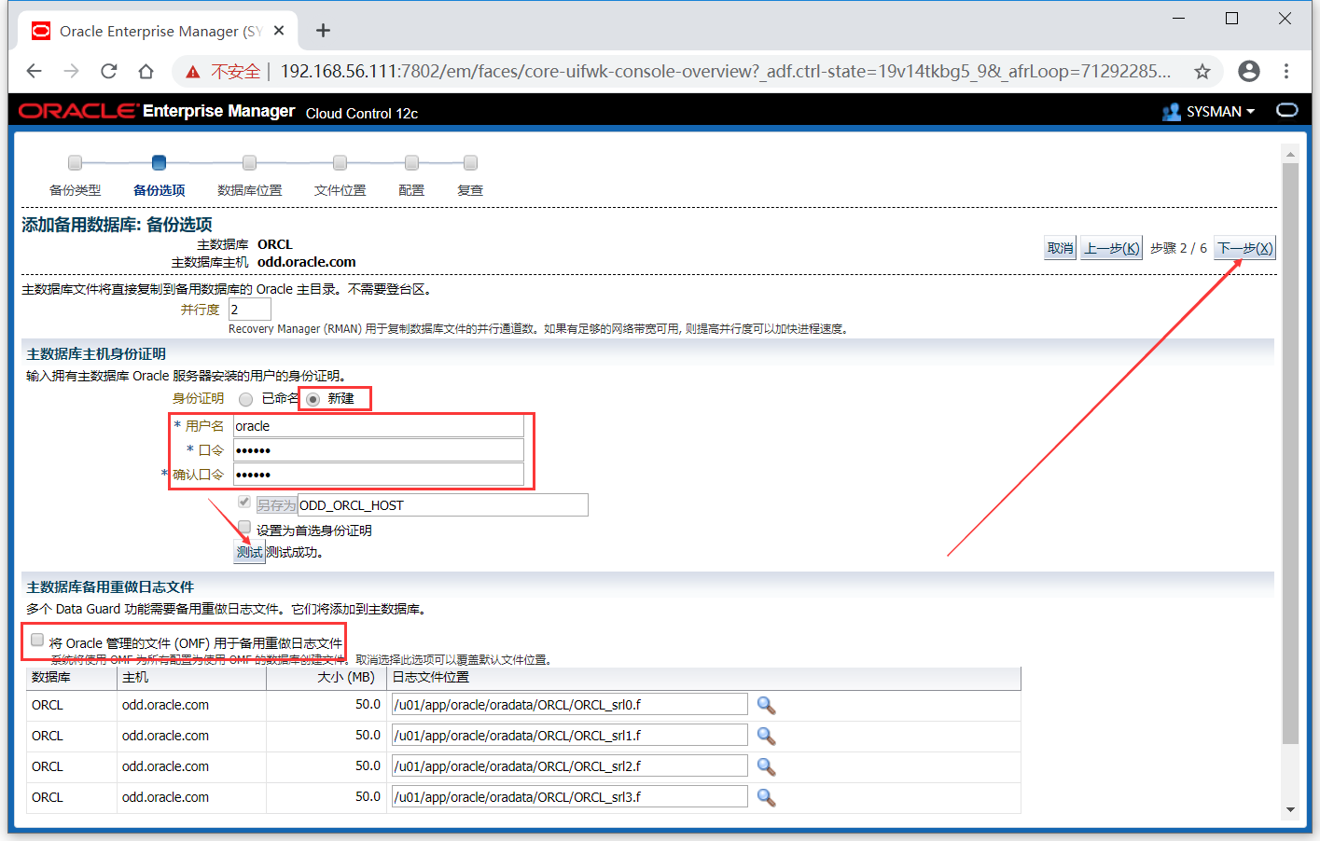Click the browser forward arrow

(72, 71)
